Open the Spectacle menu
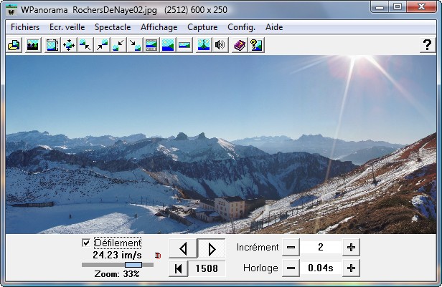Screen dimensions: 442x287 [x=113, y=27]
